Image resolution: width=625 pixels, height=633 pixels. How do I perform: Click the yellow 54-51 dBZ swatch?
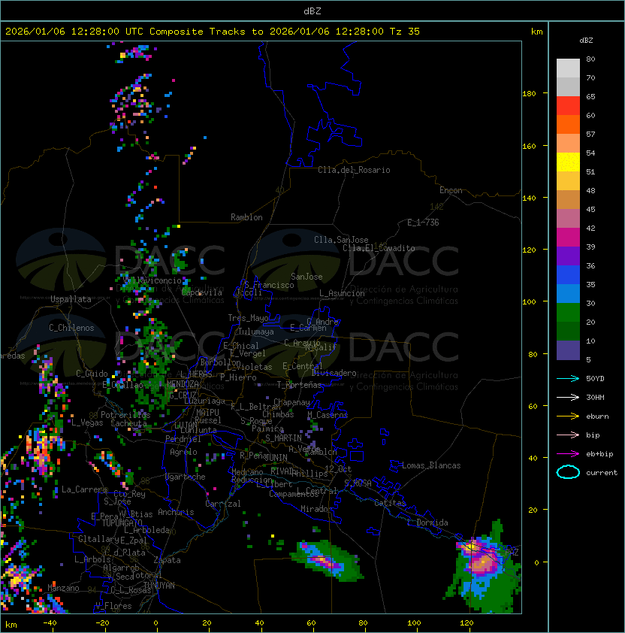pos(568,162)
